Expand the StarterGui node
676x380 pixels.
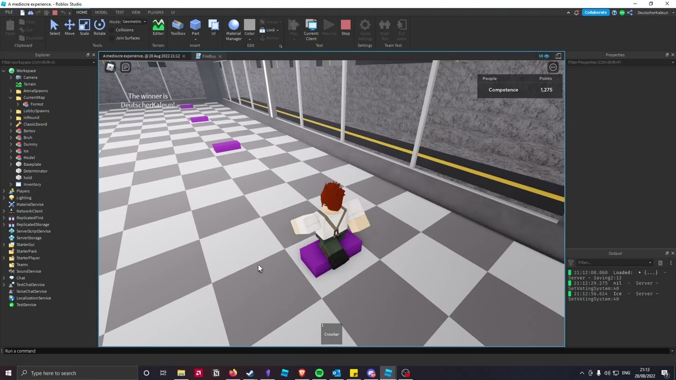point(4,244)
